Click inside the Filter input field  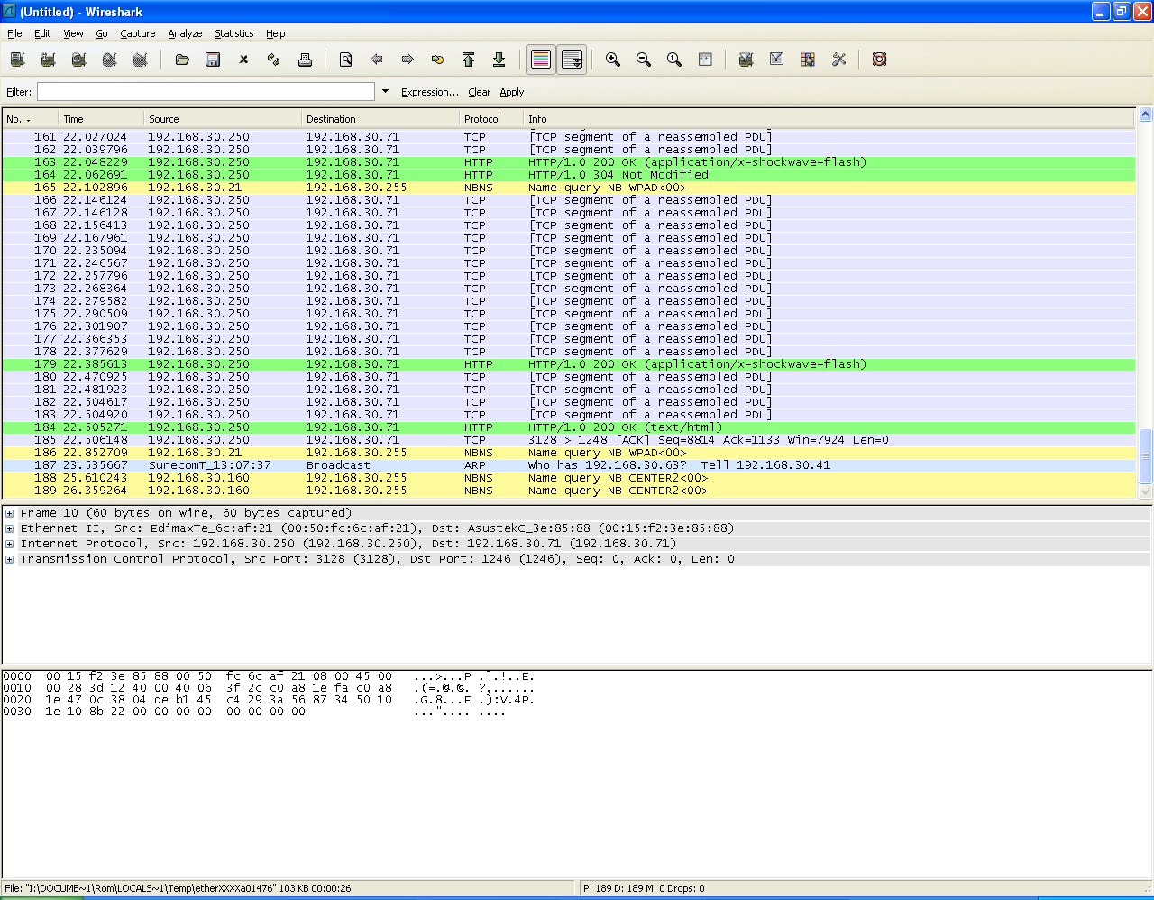[206, 92]
